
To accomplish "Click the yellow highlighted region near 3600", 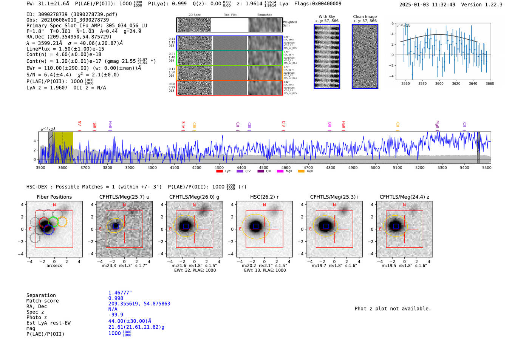I will tap(63, 147).
